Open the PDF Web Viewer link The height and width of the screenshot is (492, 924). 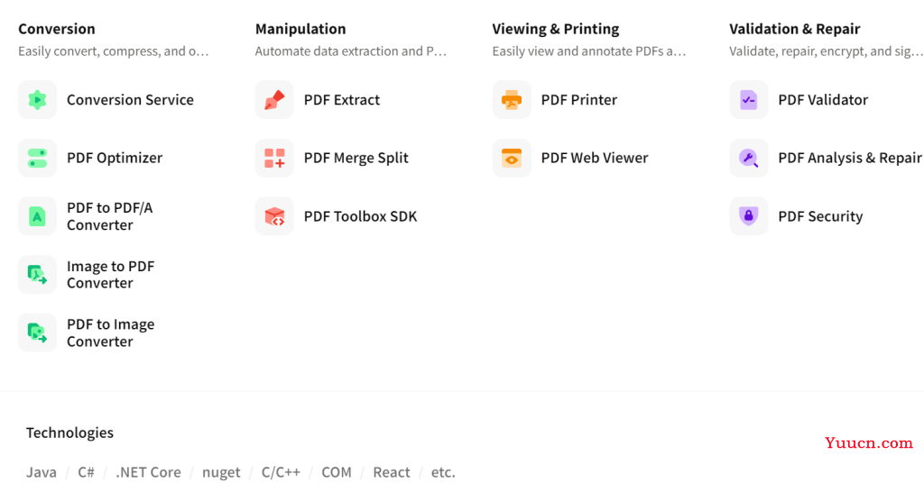(595, 158)
